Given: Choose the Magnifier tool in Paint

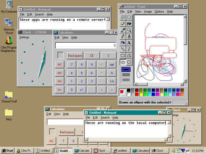Looking at the screenshot, I should pyautogui.click(x=129, y=30).
